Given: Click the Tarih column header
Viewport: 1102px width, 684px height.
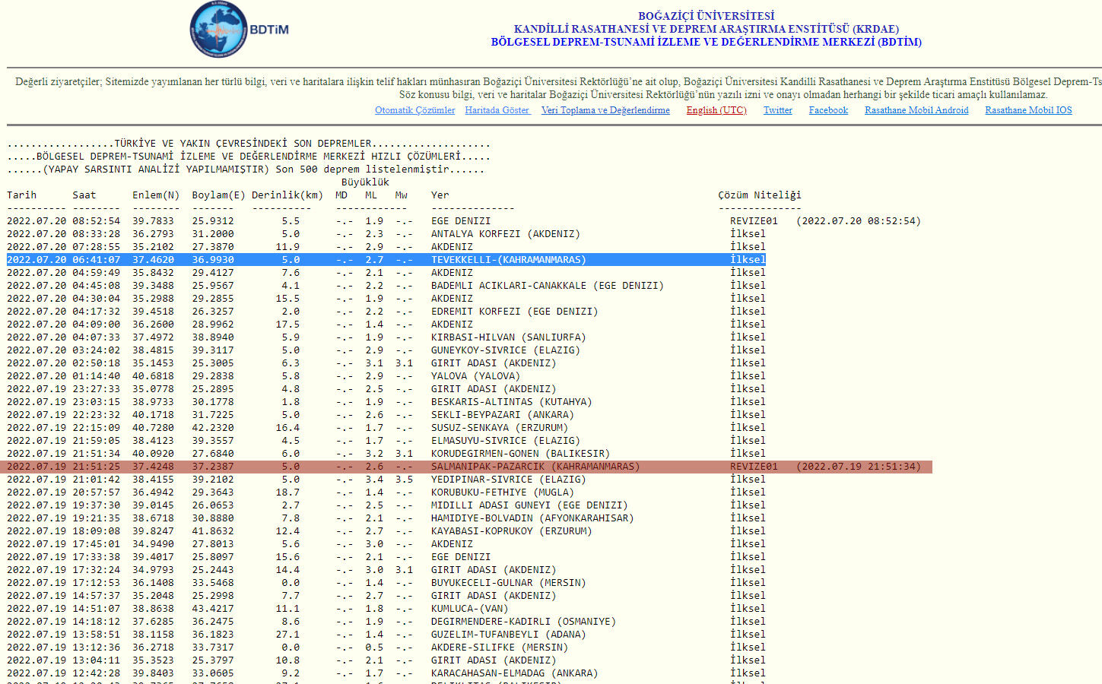Looking at the screenshot, I should click(22, 195).
